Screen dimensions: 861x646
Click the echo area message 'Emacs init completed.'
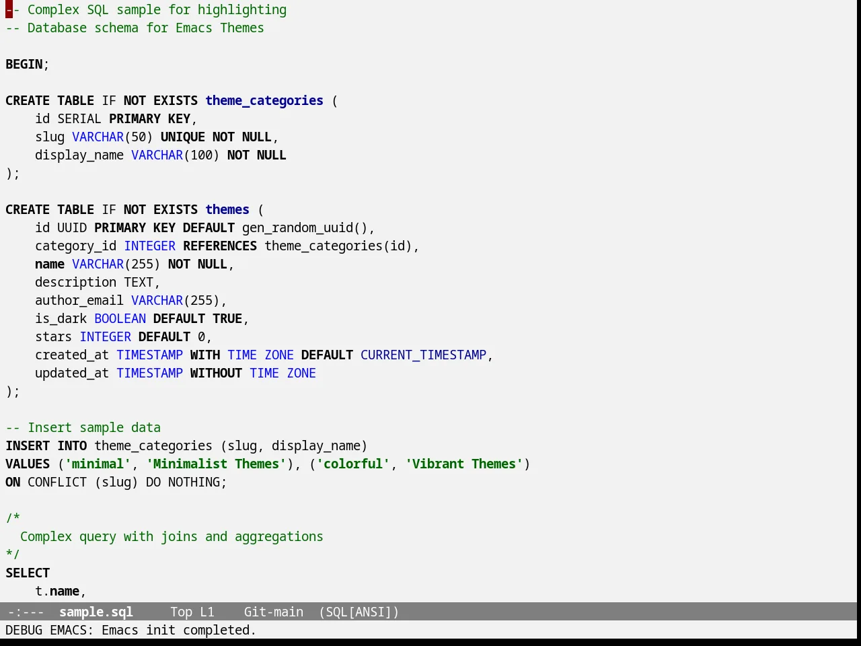(179, 630)
